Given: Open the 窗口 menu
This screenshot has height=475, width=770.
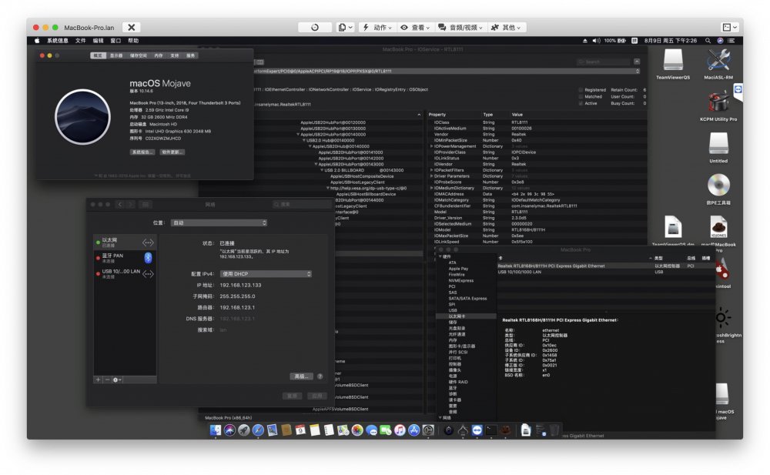Looking at the screenshot, I should coord(115,41).
